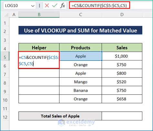Cancel the formula entry with X icon

coord(47,5)
